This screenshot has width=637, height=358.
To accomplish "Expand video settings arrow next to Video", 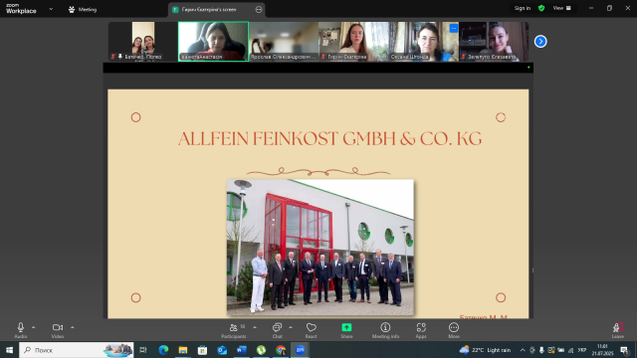I will pyautogui.click(x=73, y=327).
